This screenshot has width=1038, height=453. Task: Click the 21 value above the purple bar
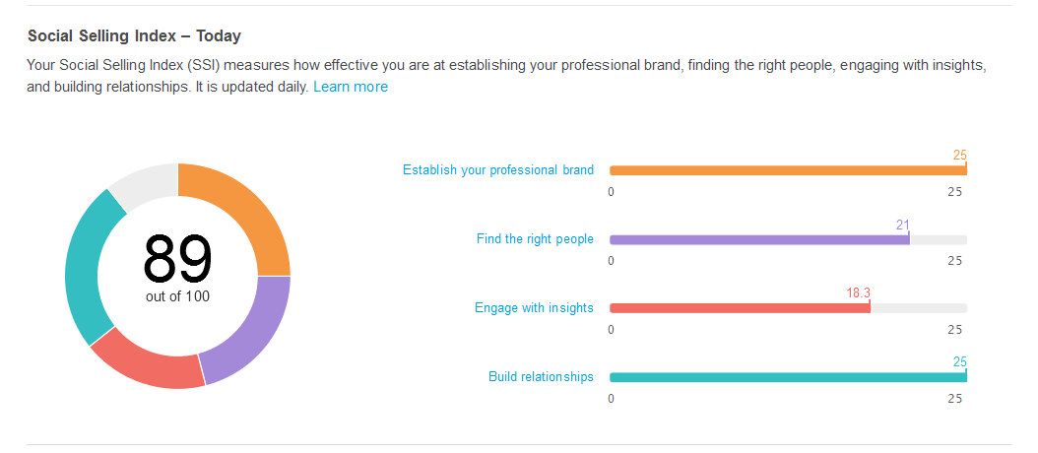coord(902,226)
